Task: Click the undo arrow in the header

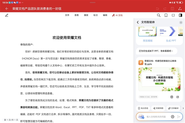Action: (158, 8)
